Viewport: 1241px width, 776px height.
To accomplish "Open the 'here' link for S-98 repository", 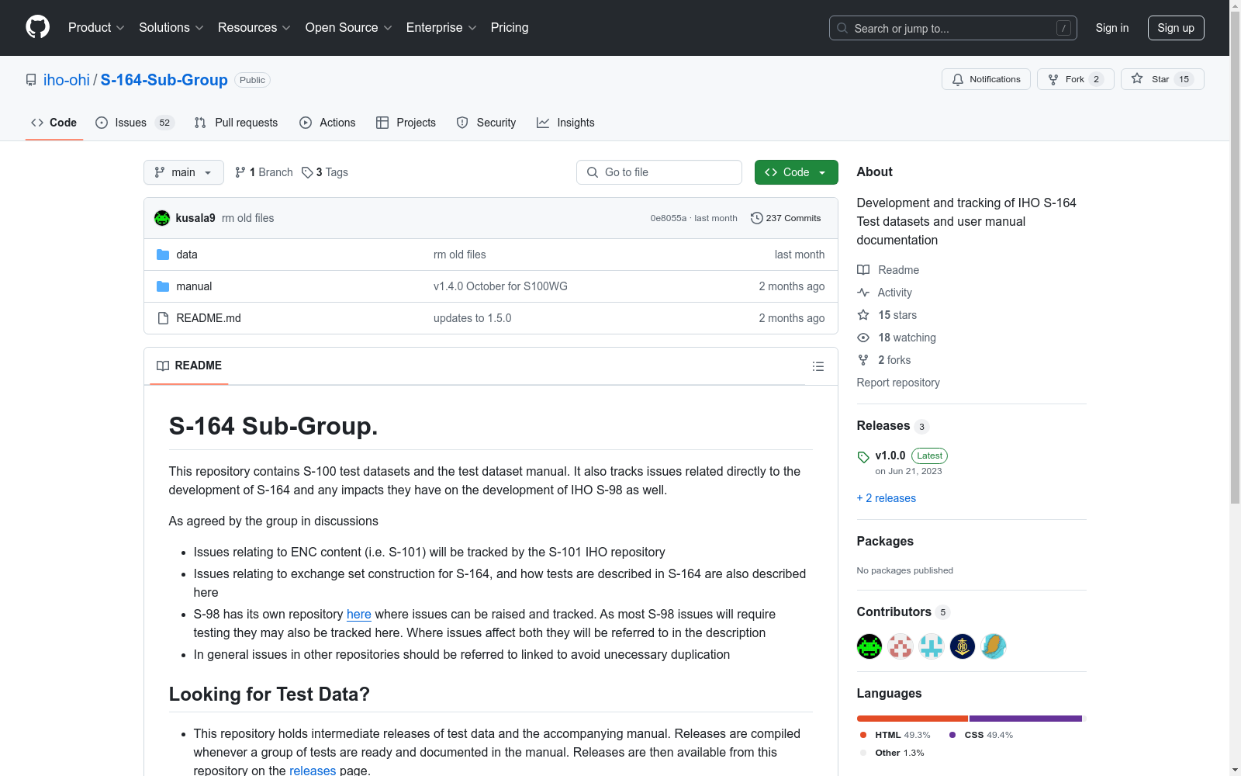I will point(359,614).
